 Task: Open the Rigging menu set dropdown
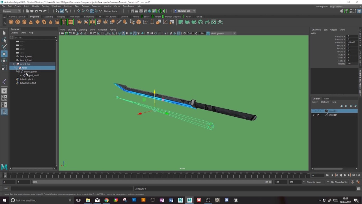(x=12, y=11)
